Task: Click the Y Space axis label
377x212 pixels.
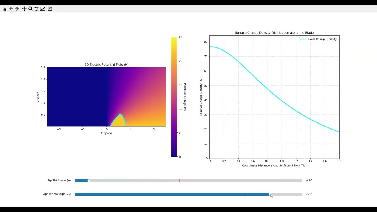Action: click(38, 97)
